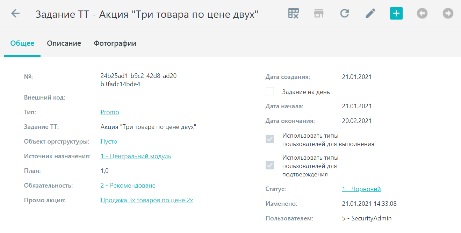Viewport: 461px width, 233px height.
Task: Click the "Объект оргструктуры:" label
Action: tap(57, 141)
